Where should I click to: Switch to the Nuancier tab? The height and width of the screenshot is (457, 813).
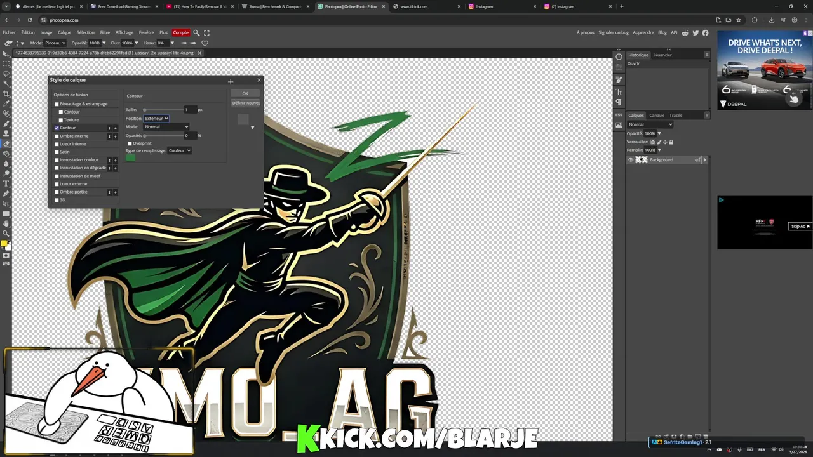tap(662, 55)
